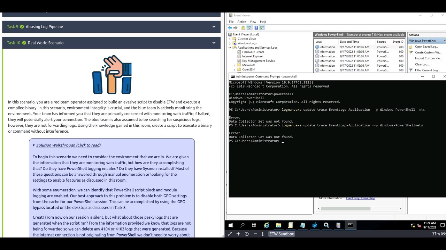Click horizontal scrollbar in event details pane
Image resolution: width=446 pixels, height=250 pixels.
tap(346, 209)
